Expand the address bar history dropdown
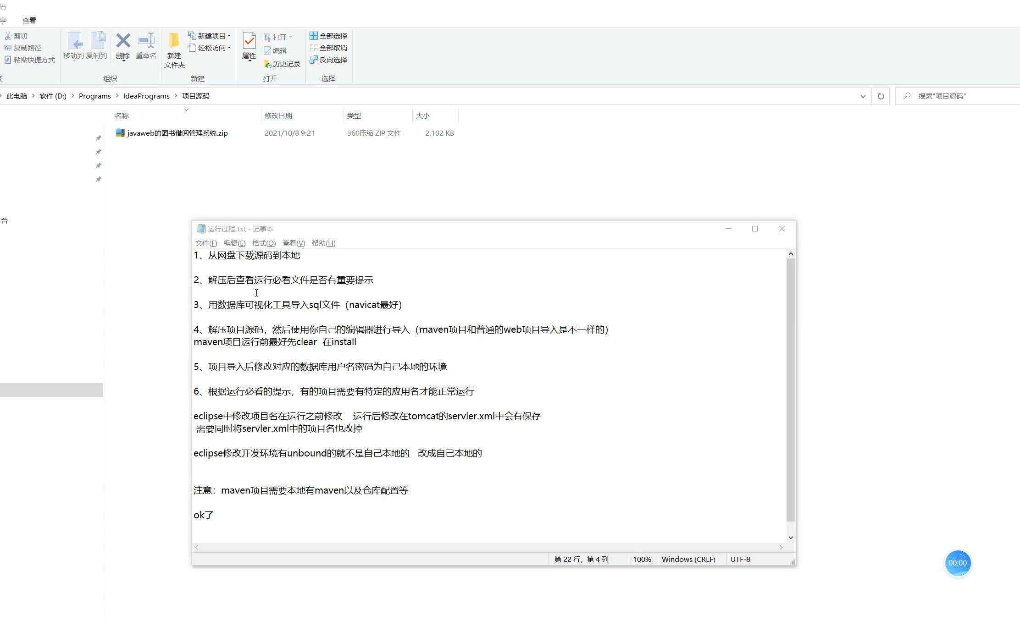 tap(863, 96)
